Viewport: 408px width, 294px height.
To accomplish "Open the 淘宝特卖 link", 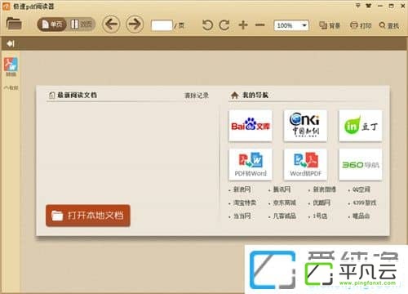I will (x=245, y=203).
